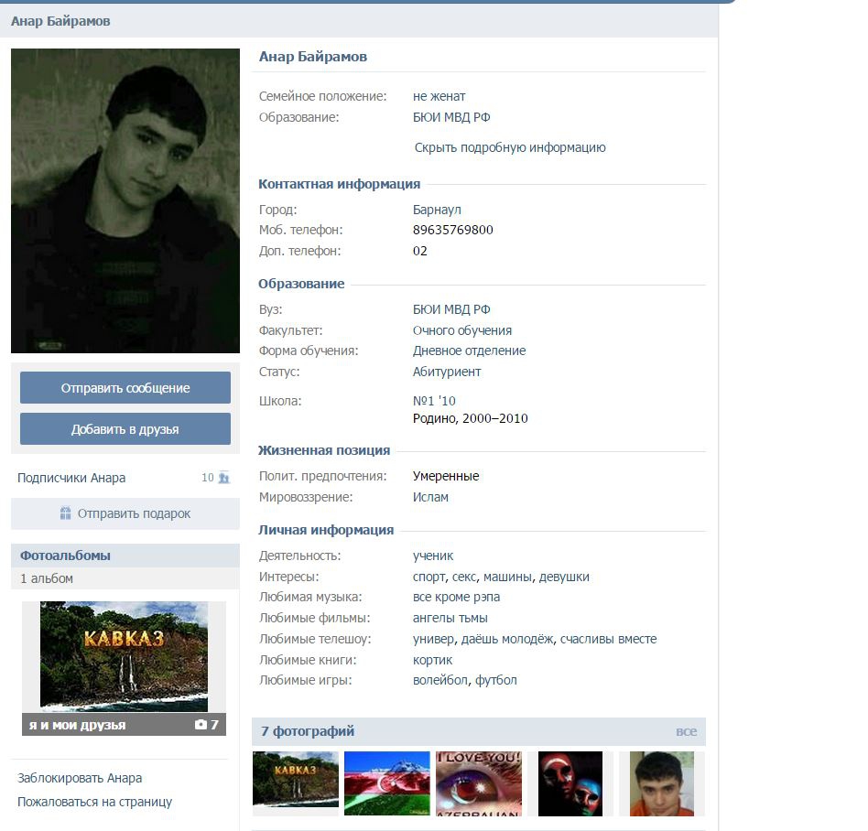868x831 pixels.
Task: Click the Ислам worldview link
Action: pyautogui.click(x=430, y=497)
